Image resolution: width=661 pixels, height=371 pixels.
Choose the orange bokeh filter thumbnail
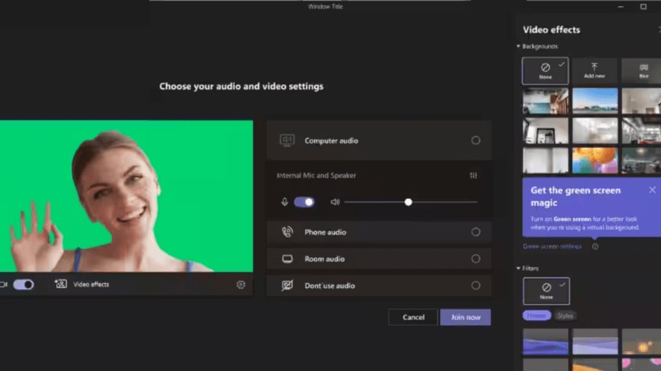pyautogui.click(x=641, y=342)
